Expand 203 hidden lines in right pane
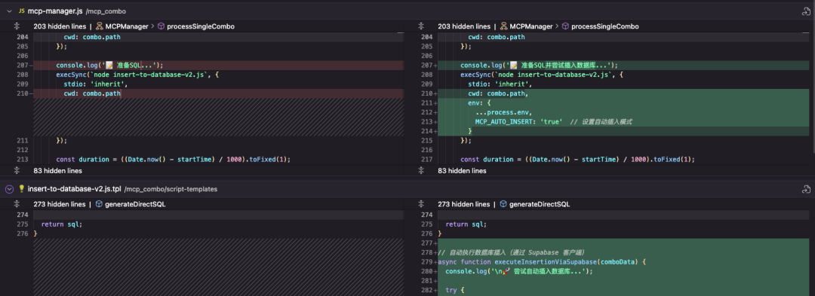Viewport: 815px width, 296px height. pos(421,26)
